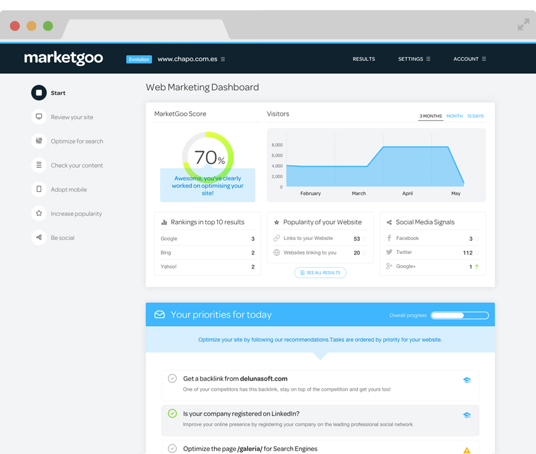Open Review your site monitor icon
Viewport: 536px width, 454px height.
tap(39, 117)
